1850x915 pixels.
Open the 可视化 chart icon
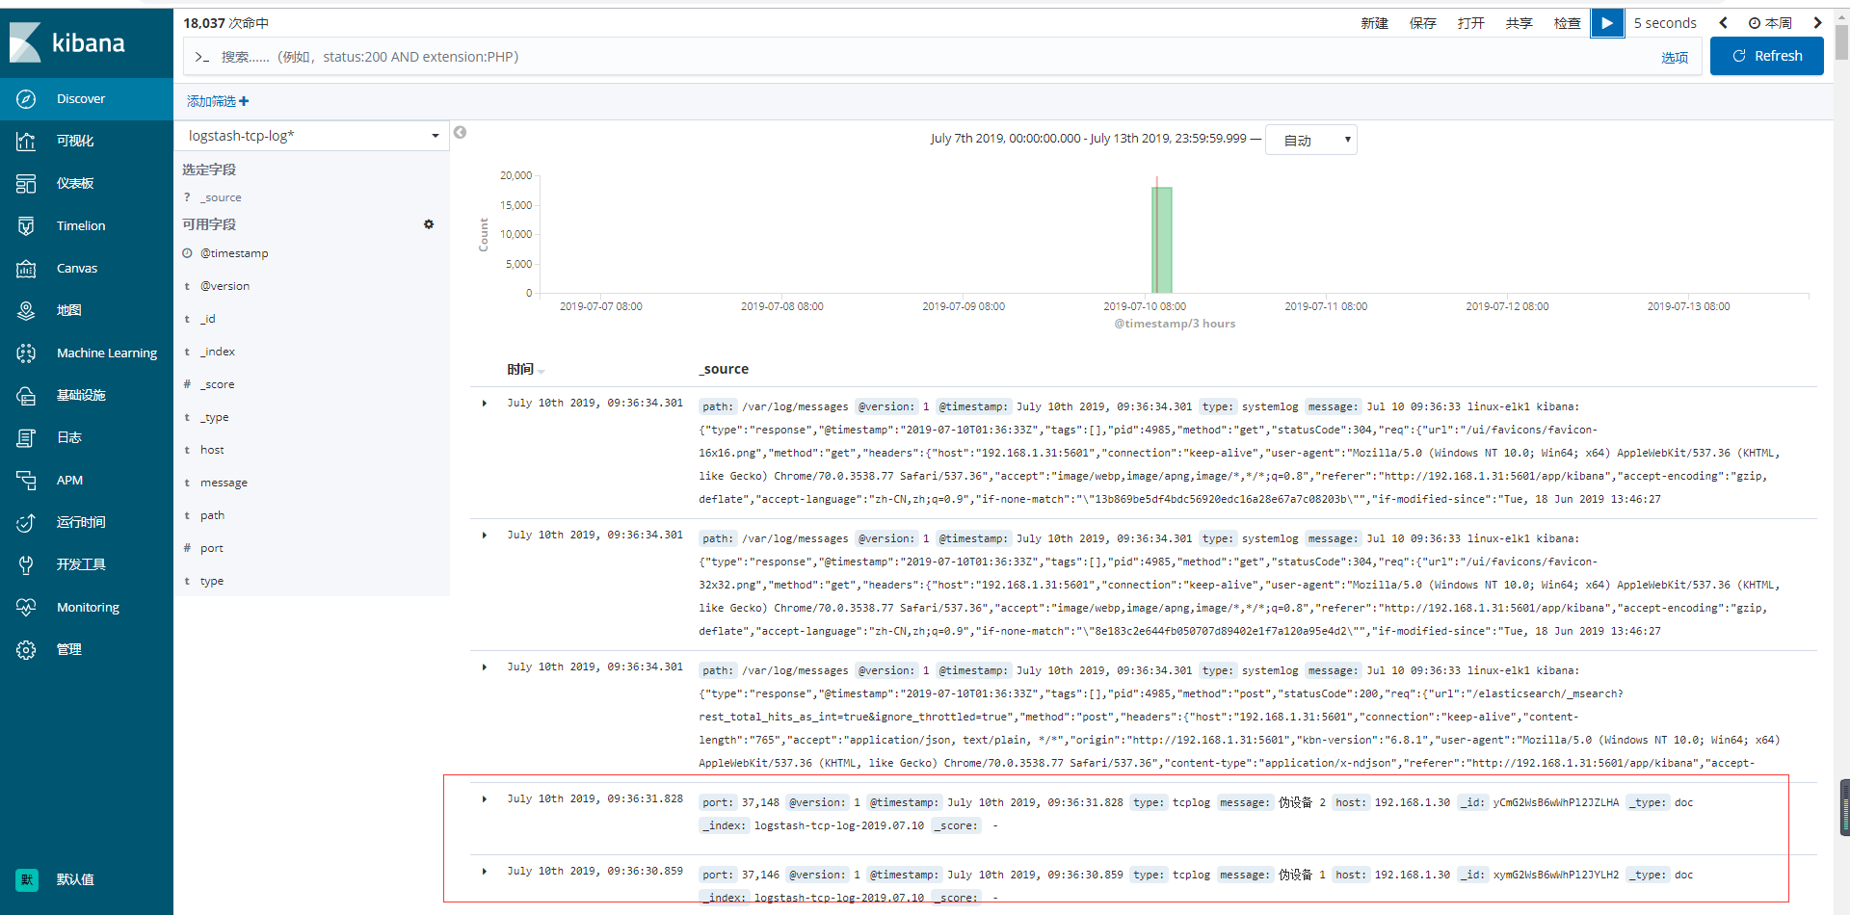(26, 142)
